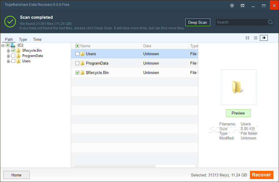Switch to the Type tab
The width and height of the screenshot is (279, 182).
[x=23, y=39]
